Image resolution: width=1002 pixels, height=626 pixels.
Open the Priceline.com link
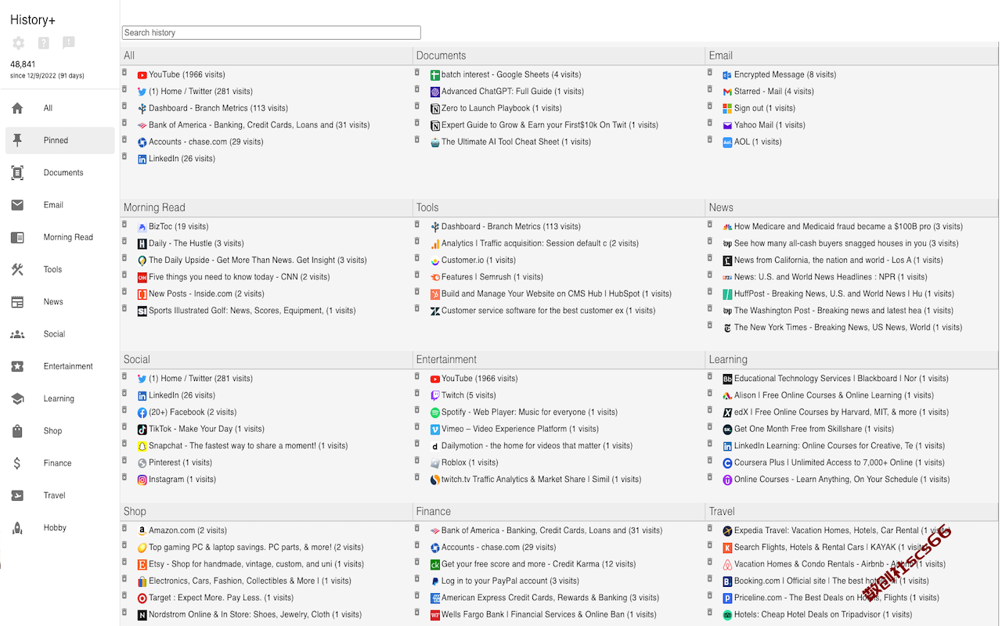pos(837,598)
